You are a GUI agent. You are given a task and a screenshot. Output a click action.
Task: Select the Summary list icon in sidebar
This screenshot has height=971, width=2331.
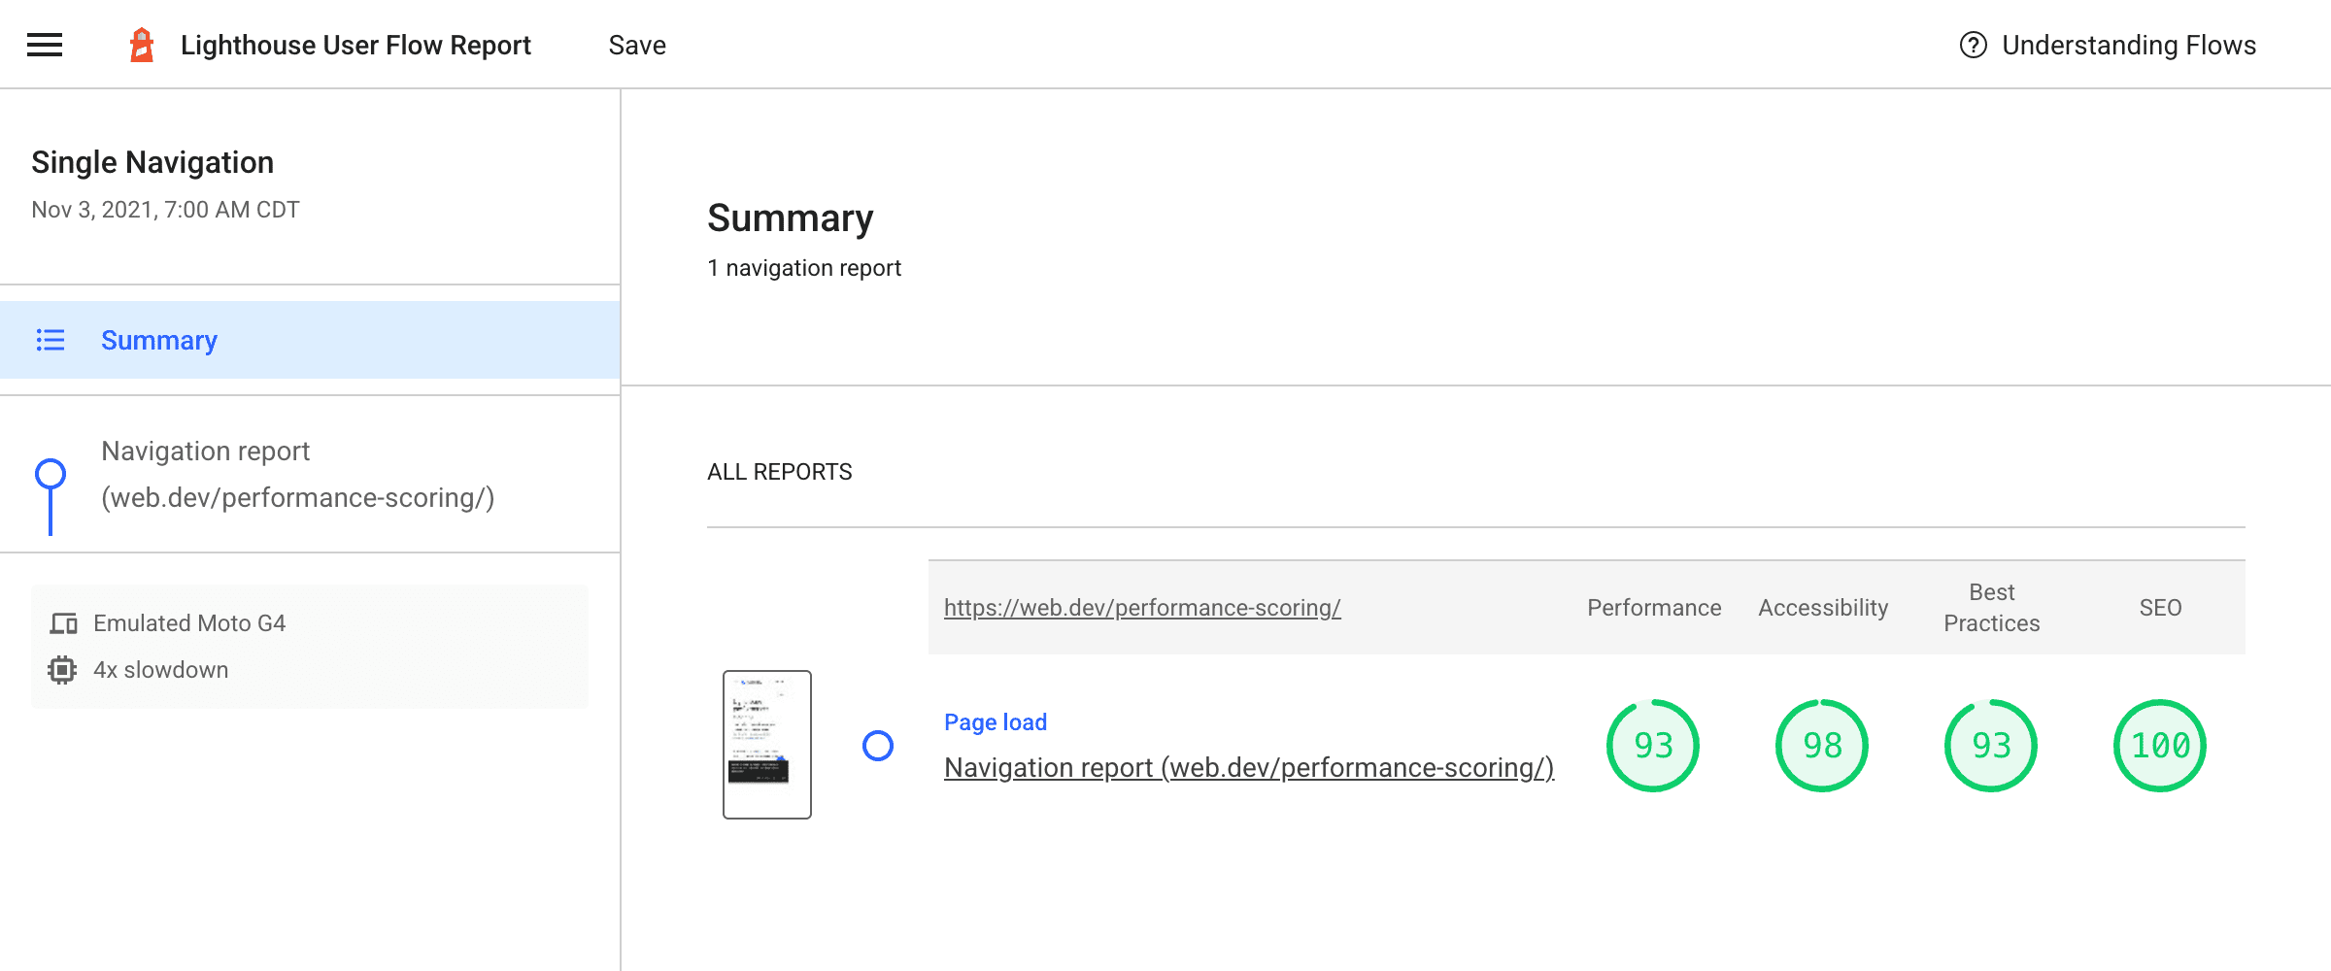[x=50, y=340]
